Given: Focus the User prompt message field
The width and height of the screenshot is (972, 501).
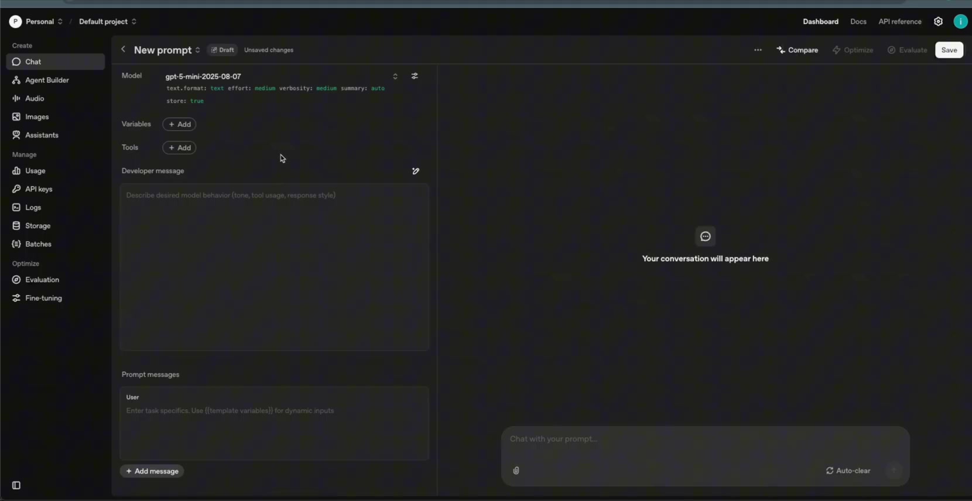Looking at the screenshot, I should point(275,423).
